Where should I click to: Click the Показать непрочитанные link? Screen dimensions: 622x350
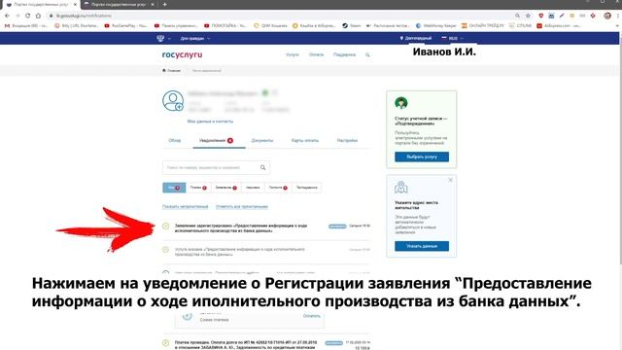(x=186, y=207)
